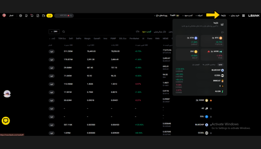Unfavorite DOGE with orange star
The height and width of the screenshot is (149, 261).
coord(211,100)
